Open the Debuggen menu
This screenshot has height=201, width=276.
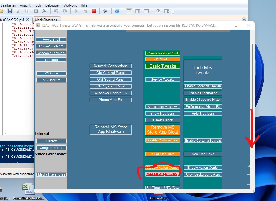(x=53, y=5)
